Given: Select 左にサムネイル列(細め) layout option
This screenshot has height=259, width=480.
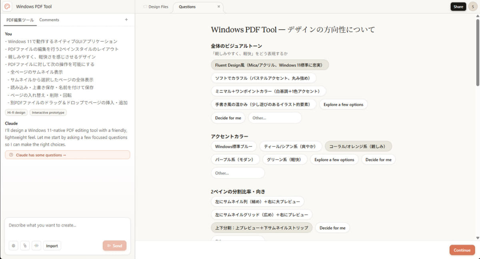Looking at the screenshot, I should pyautogui.click(x=257, y=202).
